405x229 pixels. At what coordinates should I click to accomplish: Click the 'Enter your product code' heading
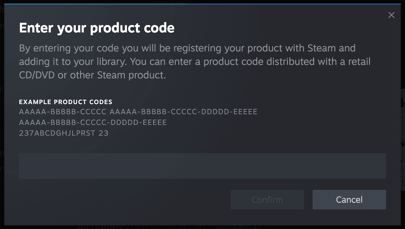click(x=97, y=28)
